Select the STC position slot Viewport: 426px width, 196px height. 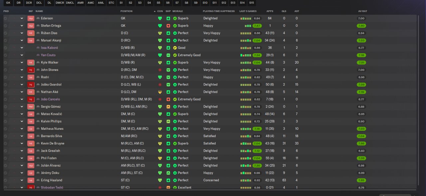click(x=111, y=3)
